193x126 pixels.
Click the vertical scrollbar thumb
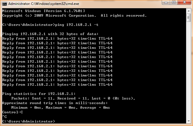pyautogui.click(x=188, y=18)
